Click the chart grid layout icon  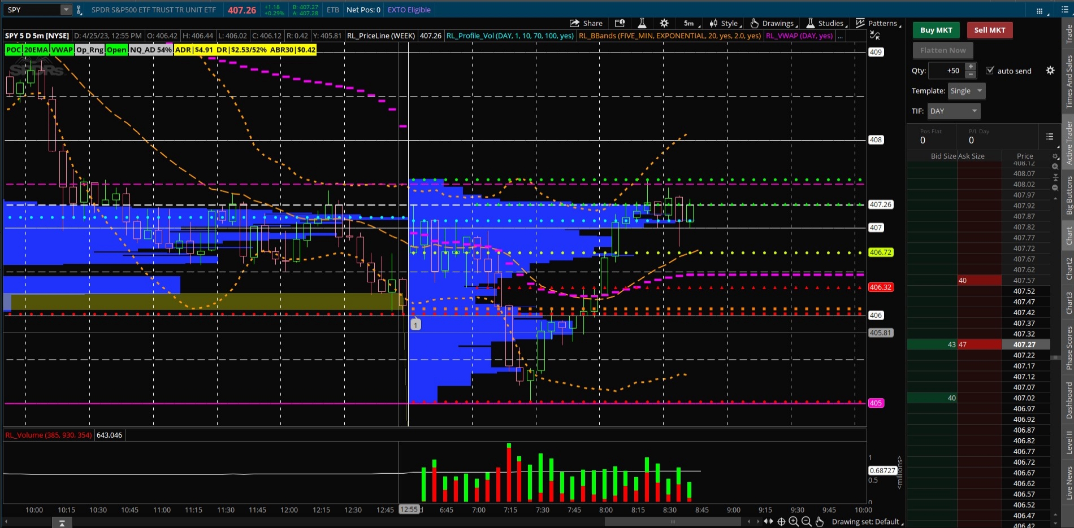(x=1039, y=11)
